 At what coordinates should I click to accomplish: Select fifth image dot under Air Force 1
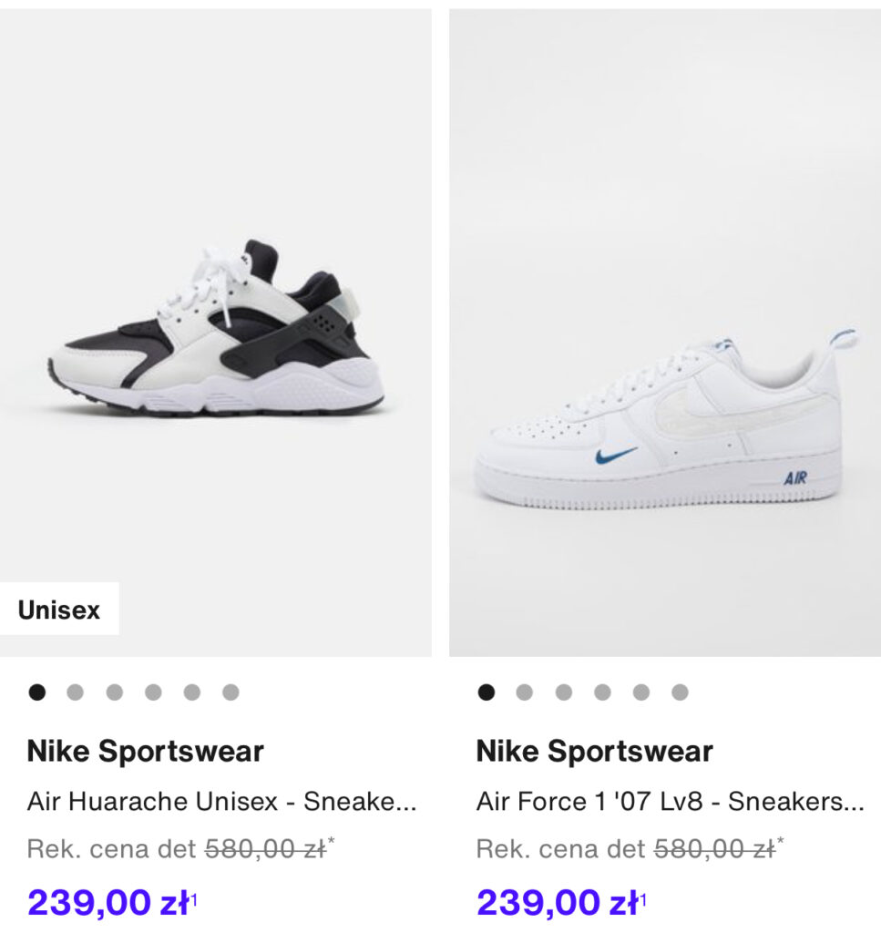tap(640, 692)
